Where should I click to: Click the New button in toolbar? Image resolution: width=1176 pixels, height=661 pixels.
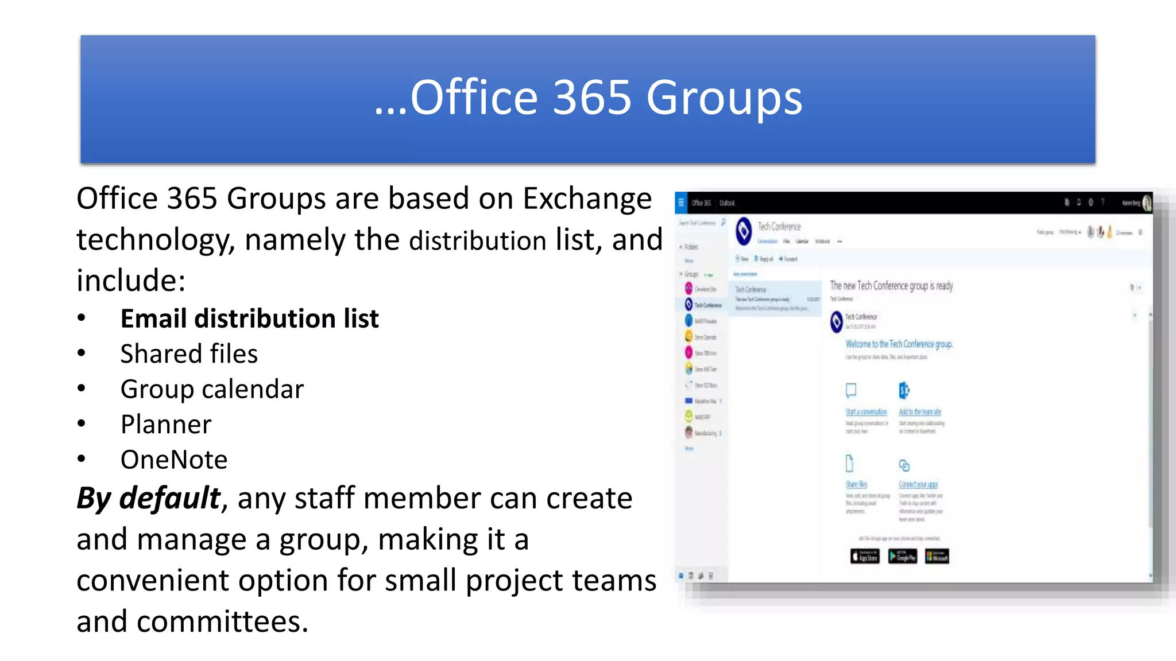(742, 259)
